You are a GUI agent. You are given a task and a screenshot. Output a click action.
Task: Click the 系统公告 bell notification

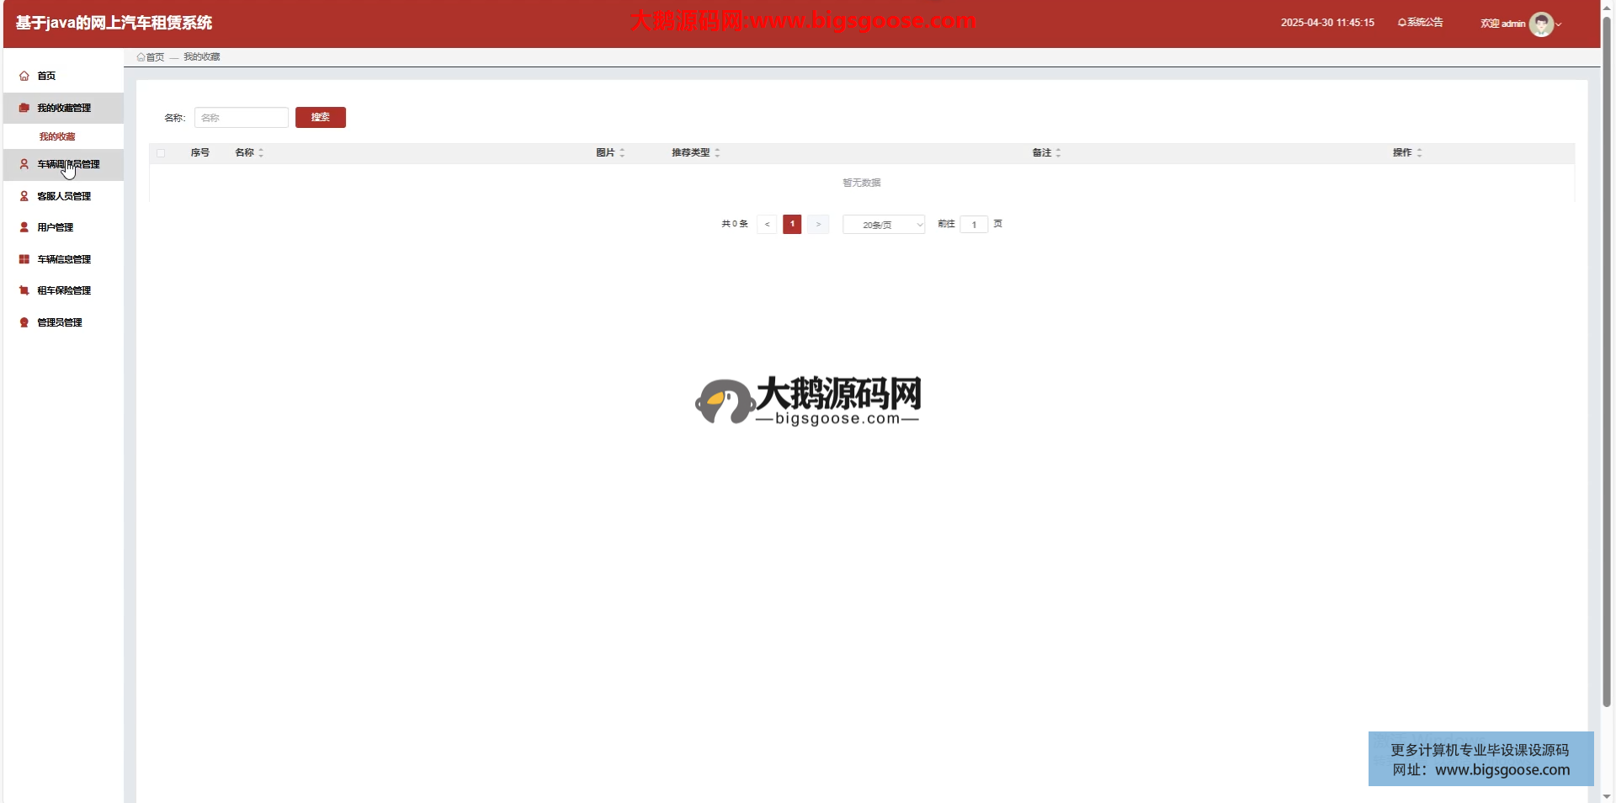click(1420, 23)
